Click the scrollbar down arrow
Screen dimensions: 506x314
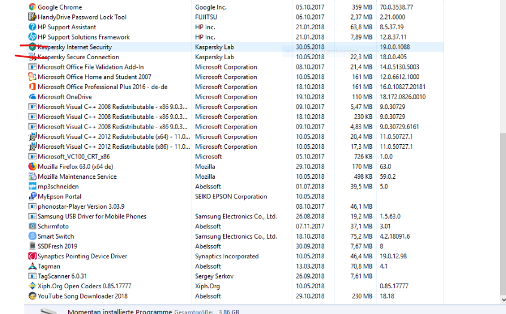tap(503, 300)
